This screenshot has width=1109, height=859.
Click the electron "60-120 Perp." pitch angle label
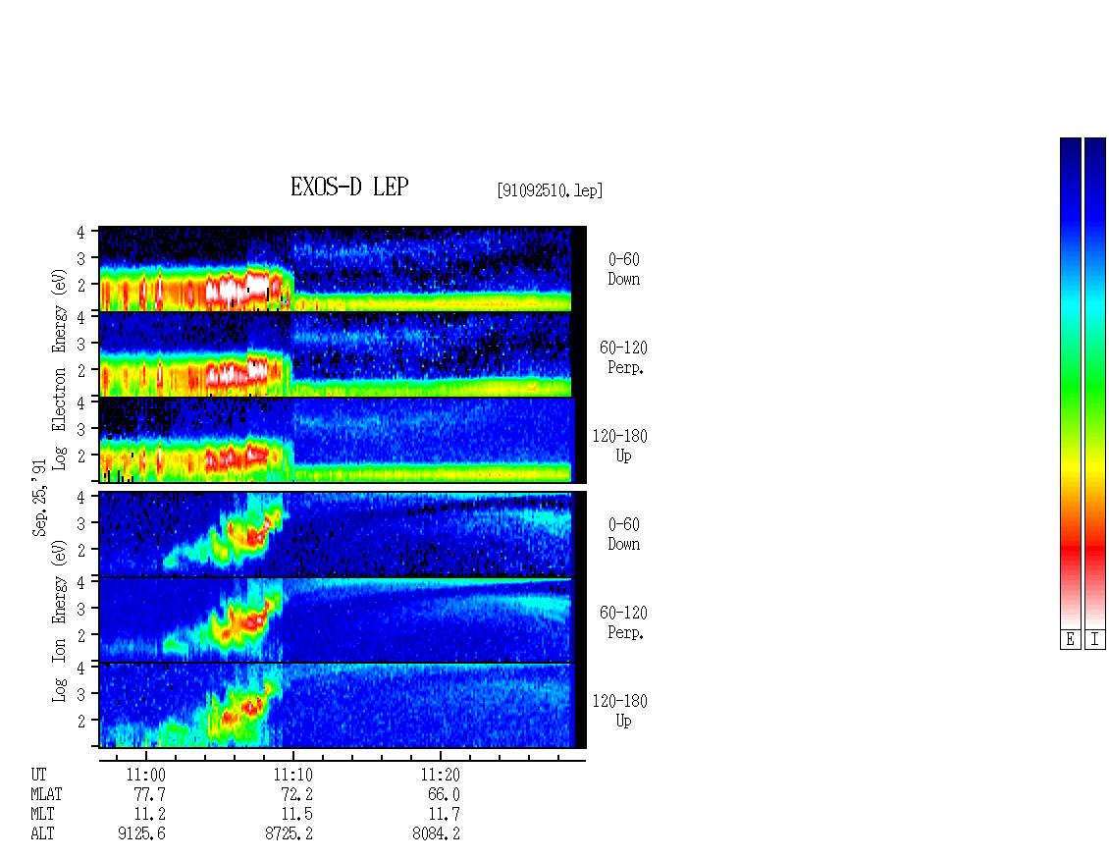click(623, 357)
